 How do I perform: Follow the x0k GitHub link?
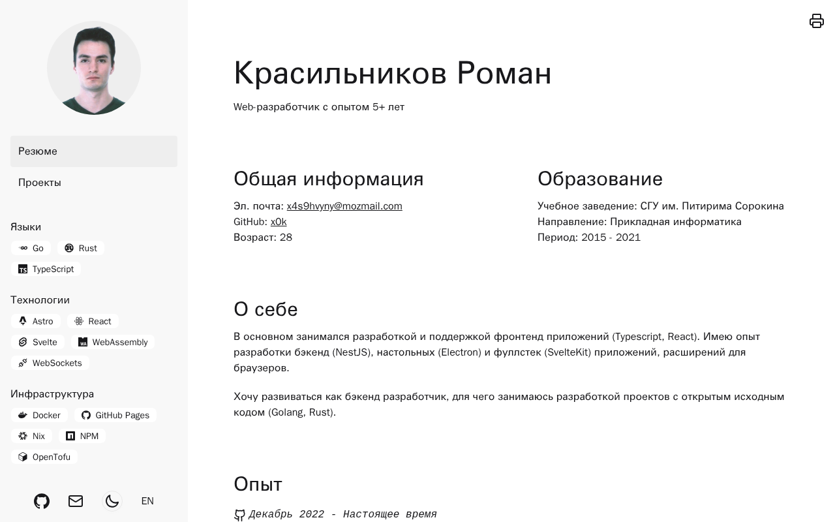(279, 222)
